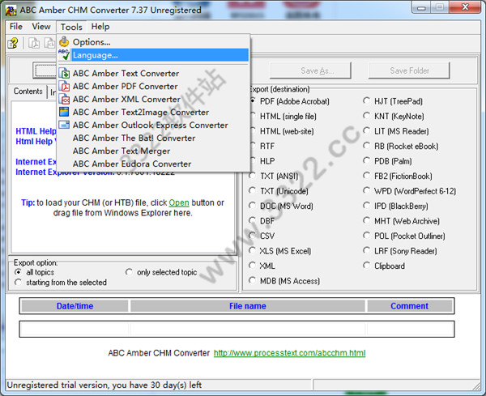Viewport: 486px width, 396px height.
Task: Click the XML Converter icon
Action: [x=64, y=100]
